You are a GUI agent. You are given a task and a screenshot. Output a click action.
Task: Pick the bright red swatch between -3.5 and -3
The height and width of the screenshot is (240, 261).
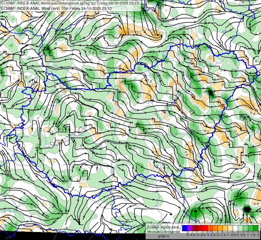pos(205,228)
